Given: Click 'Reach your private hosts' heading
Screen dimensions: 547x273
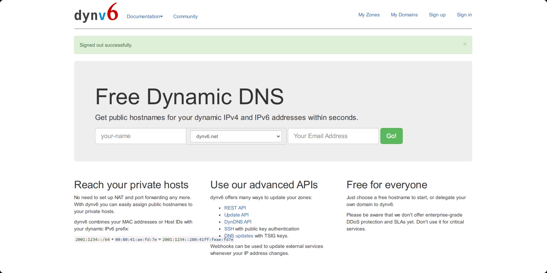Looking at the screenshot, I should pyautogui.click(x=131, y=185).
